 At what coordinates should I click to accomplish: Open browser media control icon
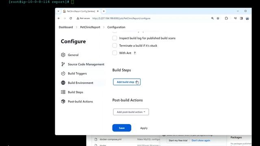[x=235, y=18]
